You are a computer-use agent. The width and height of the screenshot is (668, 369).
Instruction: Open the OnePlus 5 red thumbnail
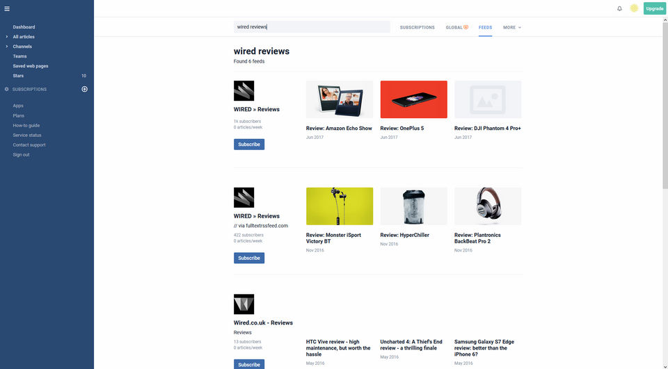tap(413, 99)
